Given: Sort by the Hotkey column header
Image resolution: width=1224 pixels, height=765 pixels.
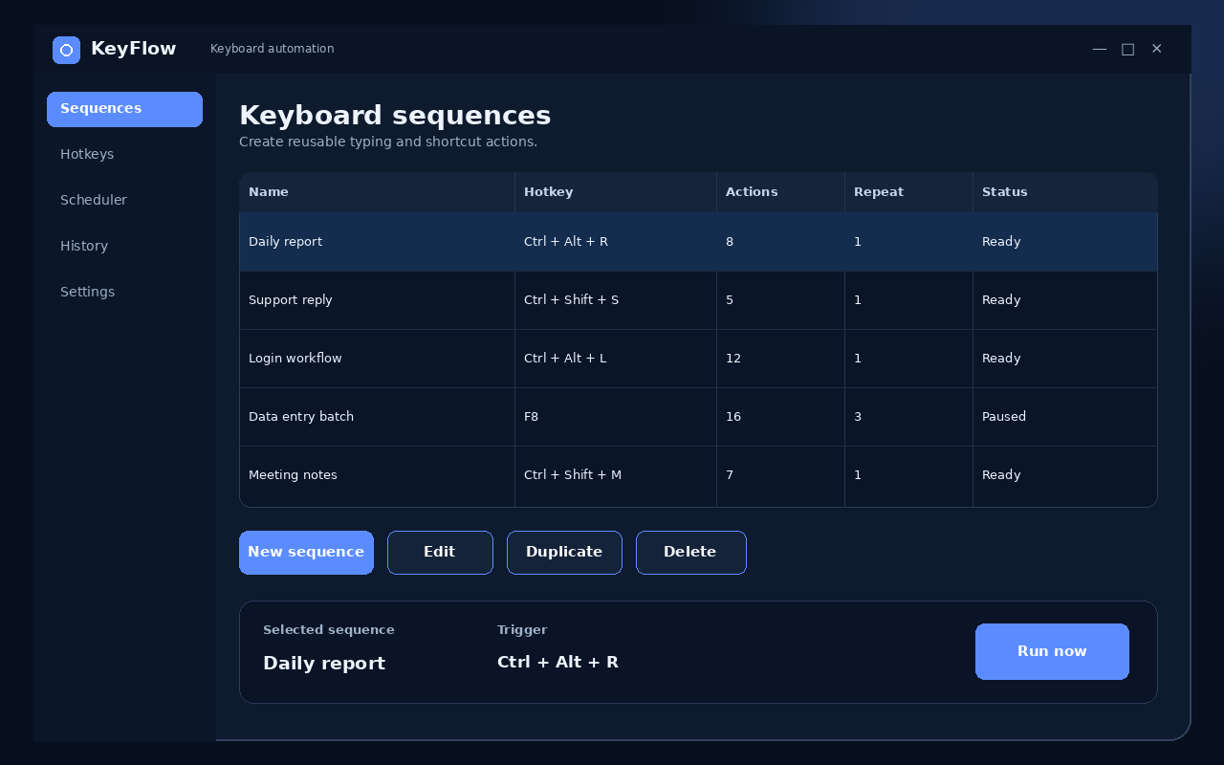Looking at the screenshot, I should (x=616, y=192).
